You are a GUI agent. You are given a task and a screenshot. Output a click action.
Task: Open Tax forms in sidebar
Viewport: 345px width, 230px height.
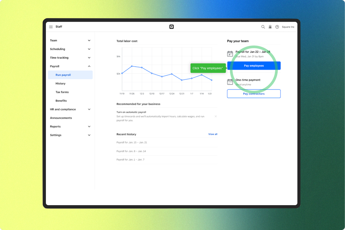(62, 92)
